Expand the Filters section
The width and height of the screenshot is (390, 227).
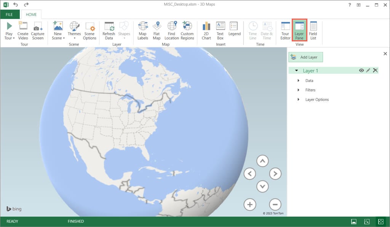[x=298, y=90]
